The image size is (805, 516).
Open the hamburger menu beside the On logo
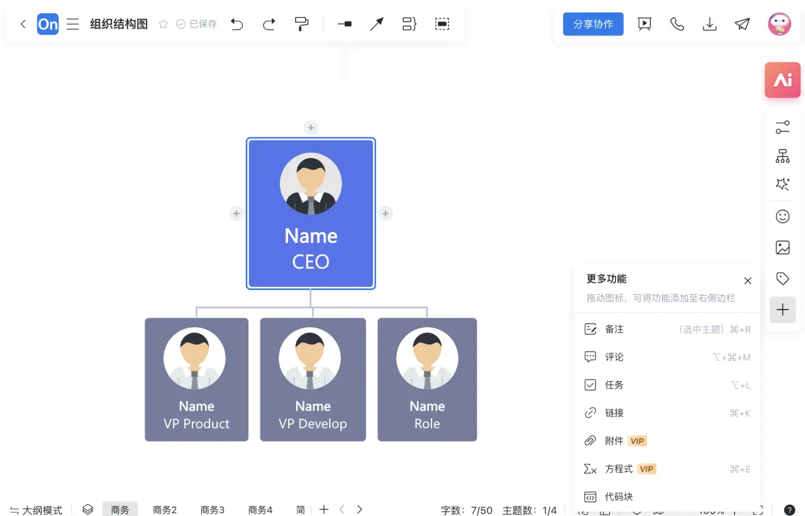[72, 24]
